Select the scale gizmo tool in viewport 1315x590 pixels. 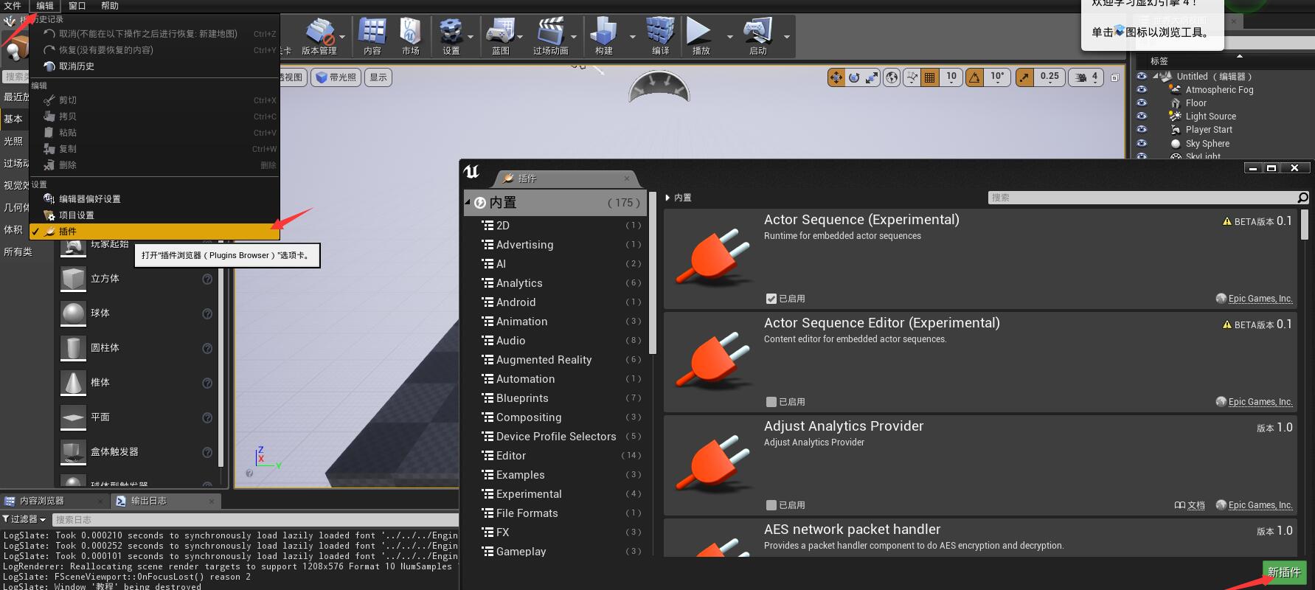(x=872, y=77)
